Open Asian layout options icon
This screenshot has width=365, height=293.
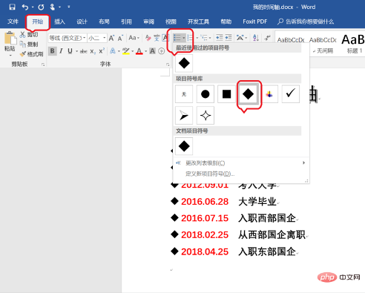pos(240,38)
